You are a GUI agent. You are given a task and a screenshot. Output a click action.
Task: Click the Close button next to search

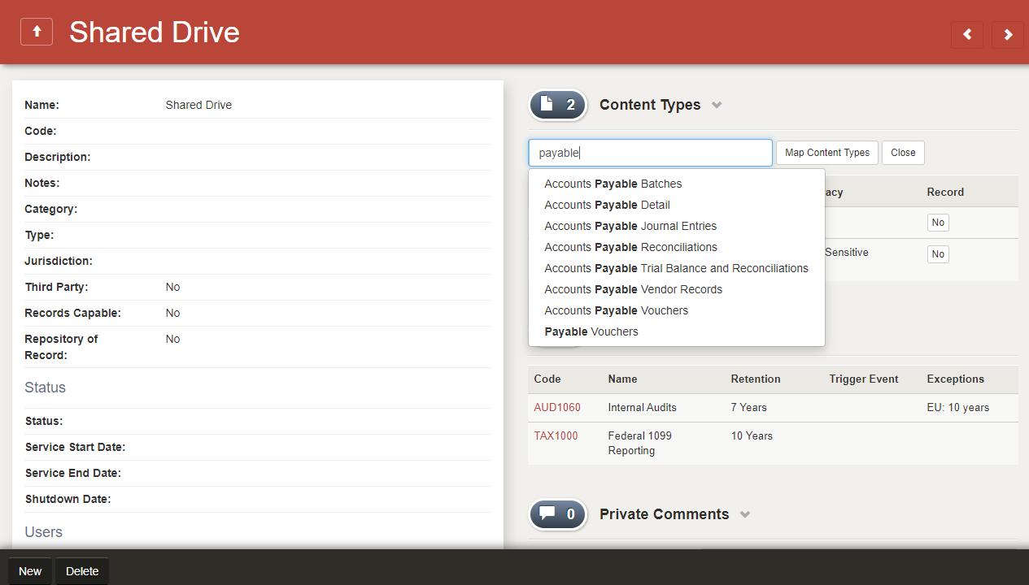[903, 153]
